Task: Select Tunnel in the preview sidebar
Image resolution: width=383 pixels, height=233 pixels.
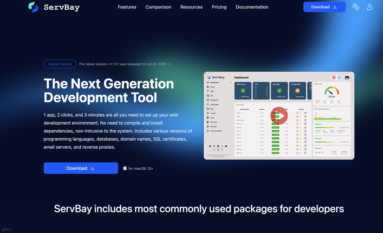Action: coord(211,113)
